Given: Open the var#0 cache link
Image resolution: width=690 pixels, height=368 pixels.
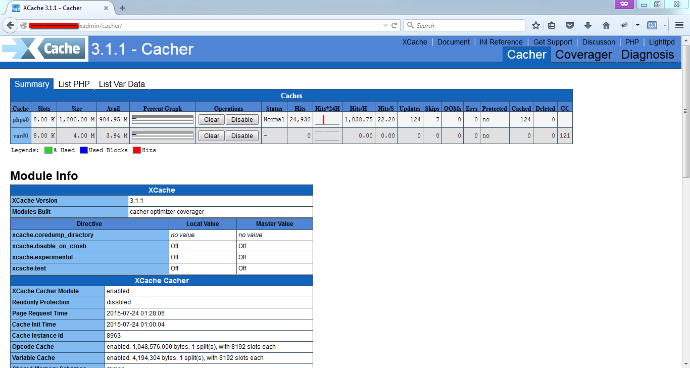Looking at the screenshot, I should tap(21, 135).
